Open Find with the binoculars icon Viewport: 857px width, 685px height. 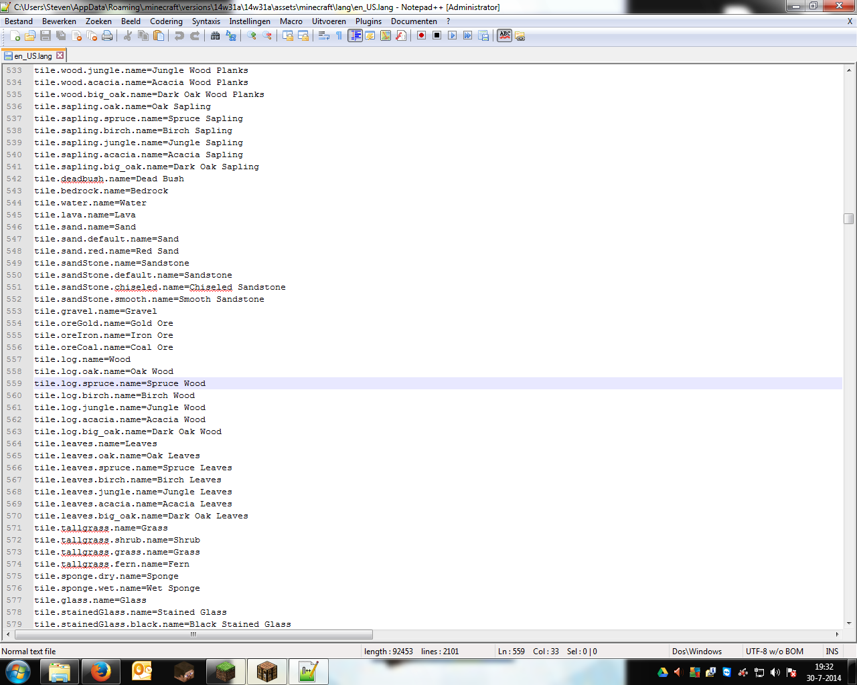(215, 35)
